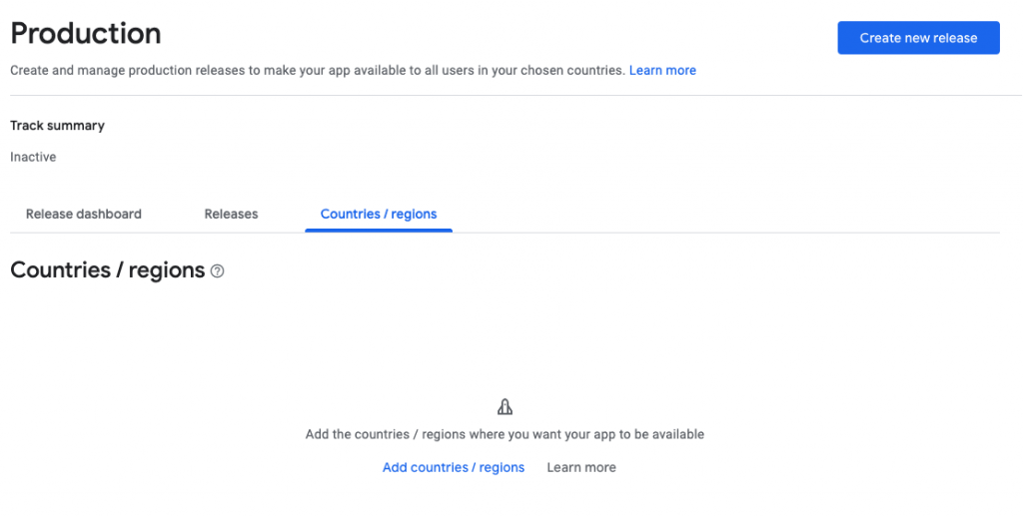Screen dimensions: 1023x517
Task: Click the divider line below the tab row
Action: click(699, 233)
